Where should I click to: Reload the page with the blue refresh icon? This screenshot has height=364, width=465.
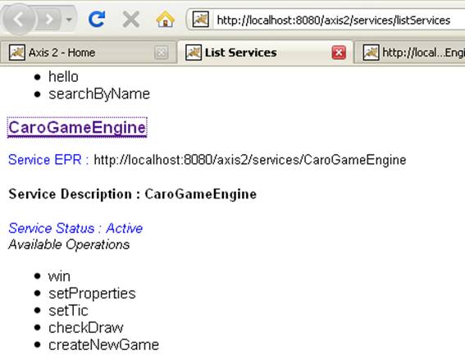point(97,20)
